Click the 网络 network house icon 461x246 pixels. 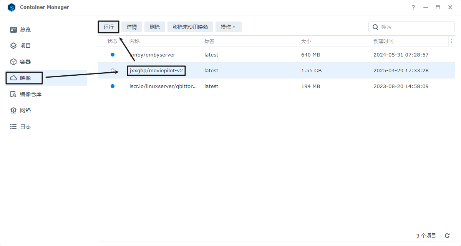[x=13, y=110]
